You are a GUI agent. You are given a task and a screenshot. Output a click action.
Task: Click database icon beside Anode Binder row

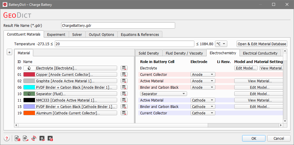124,87
